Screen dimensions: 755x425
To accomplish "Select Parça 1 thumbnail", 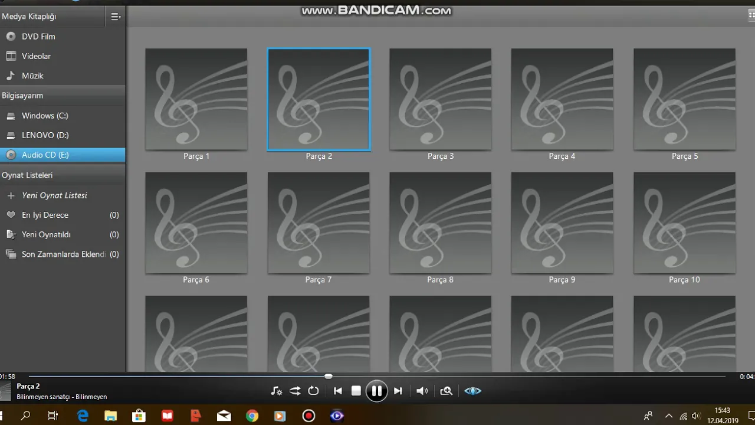I will point(196,99).
